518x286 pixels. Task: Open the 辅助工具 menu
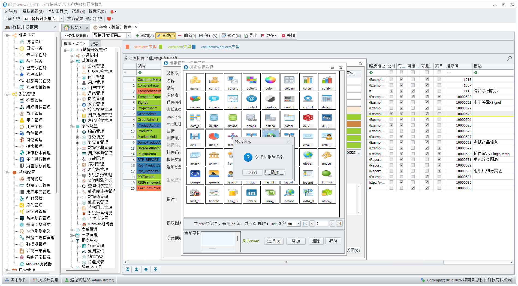[x=58, y=11]
